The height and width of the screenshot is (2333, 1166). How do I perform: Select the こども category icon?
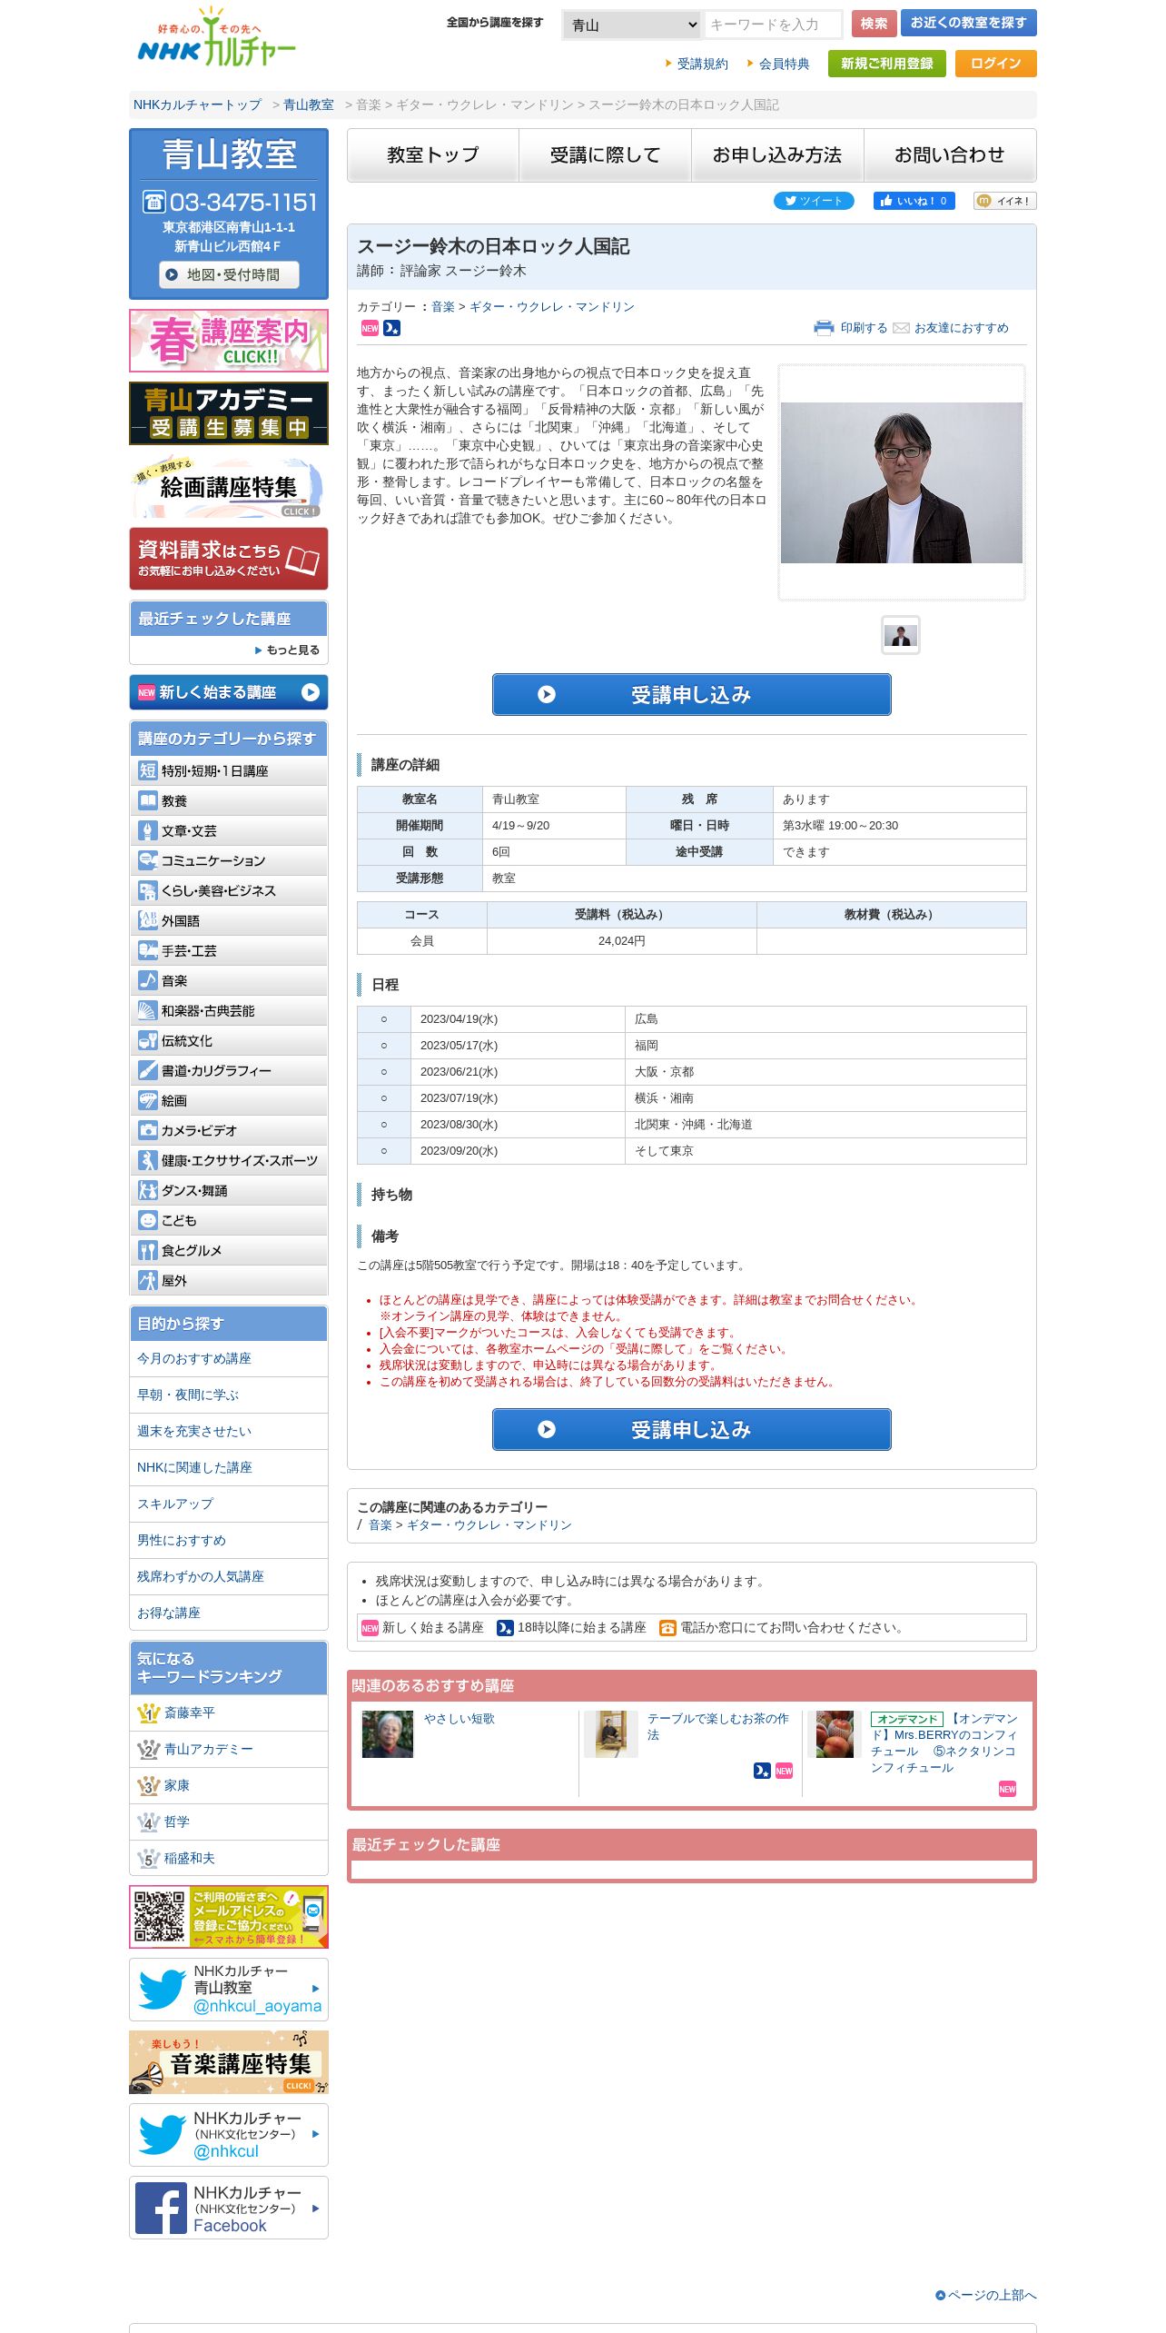pyautogui.click(x=148, y=1220)
